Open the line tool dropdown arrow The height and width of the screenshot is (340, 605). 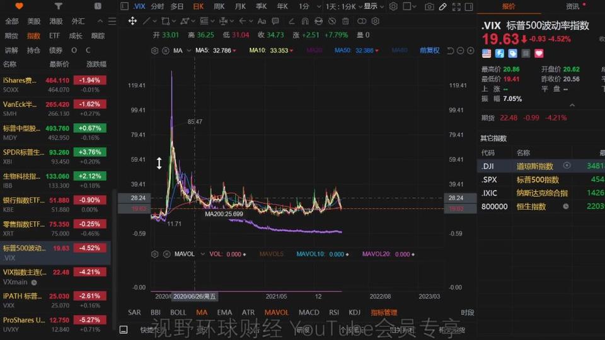pyautogui.click(x=154, y=21)
